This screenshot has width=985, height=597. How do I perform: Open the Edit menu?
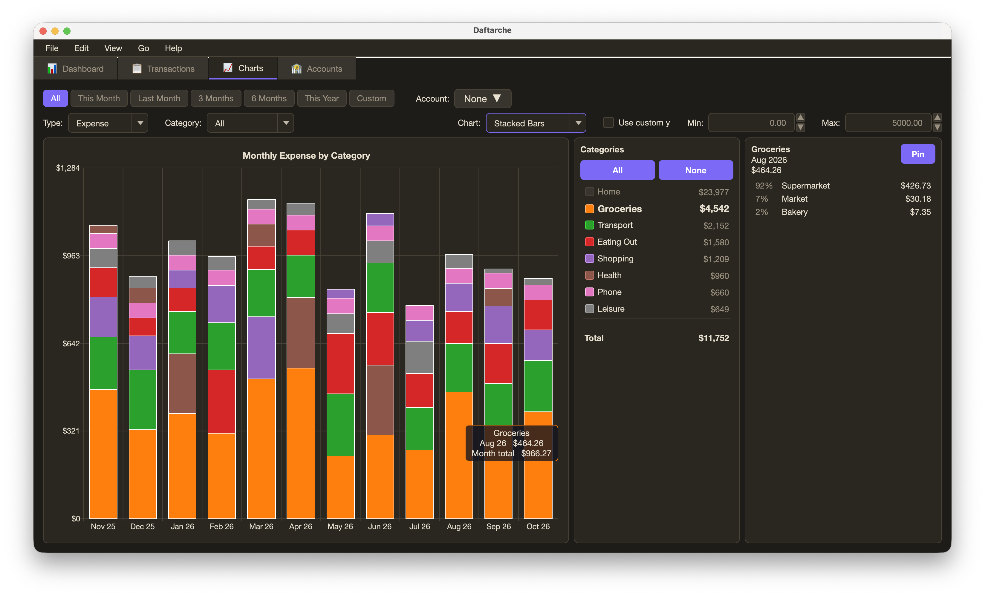pyautogui.click(x=81, y=48)
